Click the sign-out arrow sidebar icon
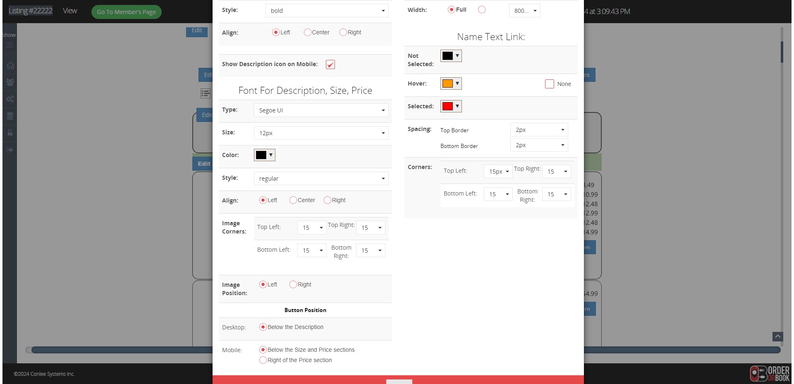The height and width of the screenshot is (384, 794). pos(10,150)
